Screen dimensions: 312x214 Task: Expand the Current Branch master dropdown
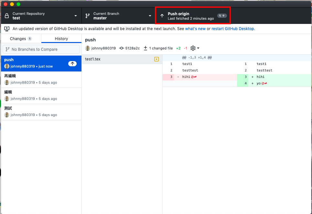tap(150, 16)
